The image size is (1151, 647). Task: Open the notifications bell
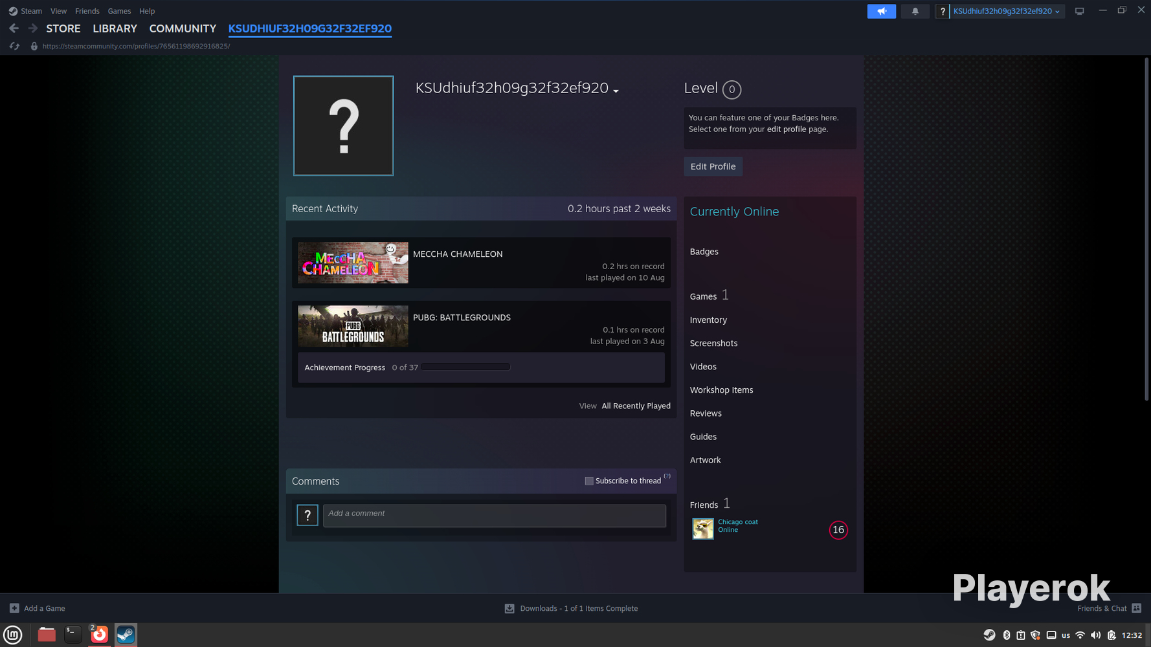[x=915, y=11]
